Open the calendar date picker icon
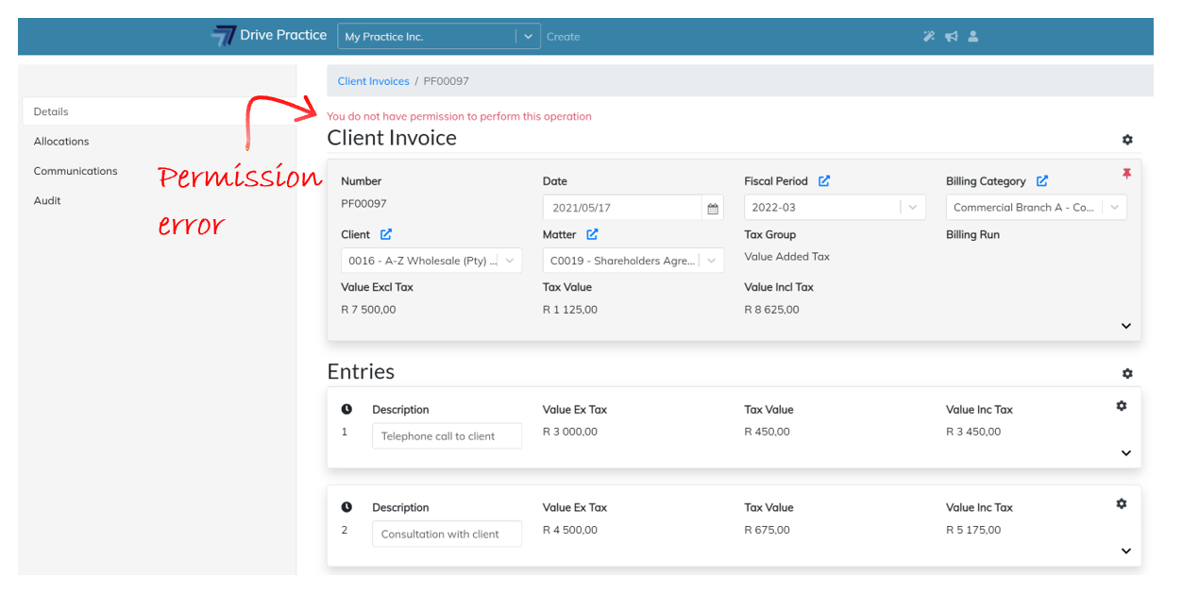This screenshot has height=612, width=1182. [x=713, y=209]
